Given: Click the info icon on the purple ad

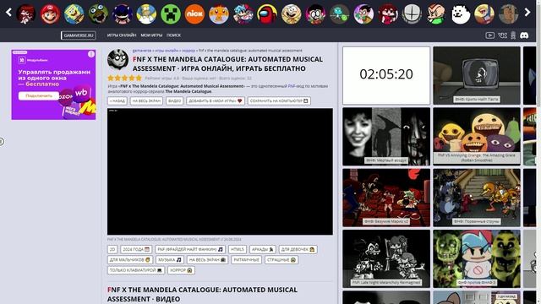Looking at the screenshot, I should (91, 54).
